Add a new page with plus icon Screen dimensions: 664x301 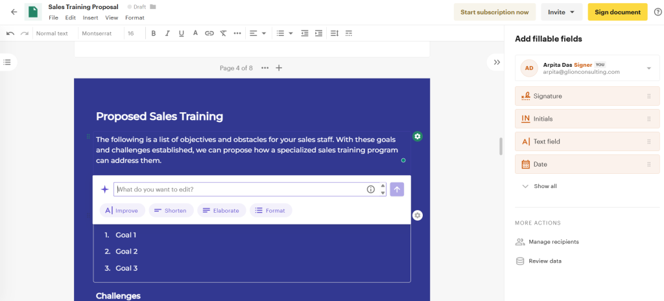[x=279, y=67]
